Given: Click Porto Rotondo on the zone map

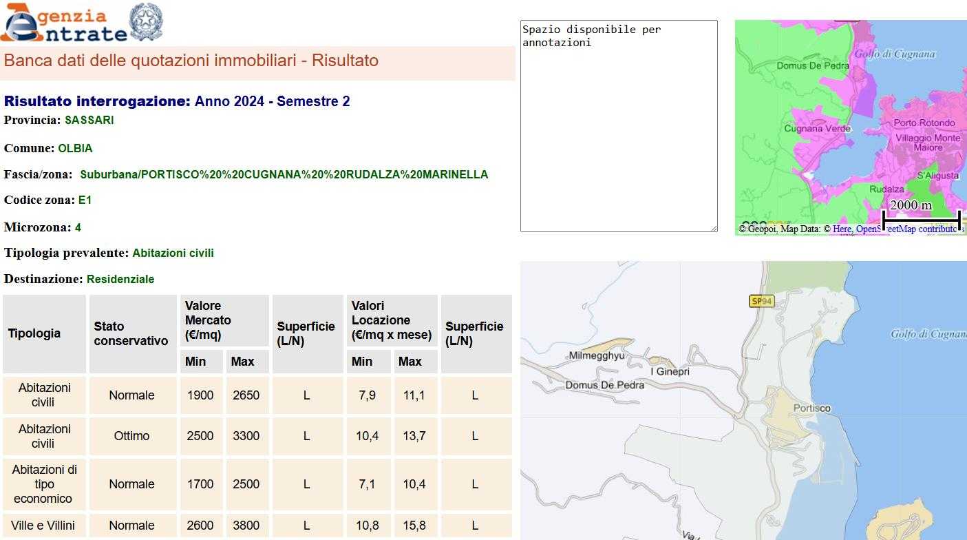Looking at the screenshot, I should [x=924, y=123].
